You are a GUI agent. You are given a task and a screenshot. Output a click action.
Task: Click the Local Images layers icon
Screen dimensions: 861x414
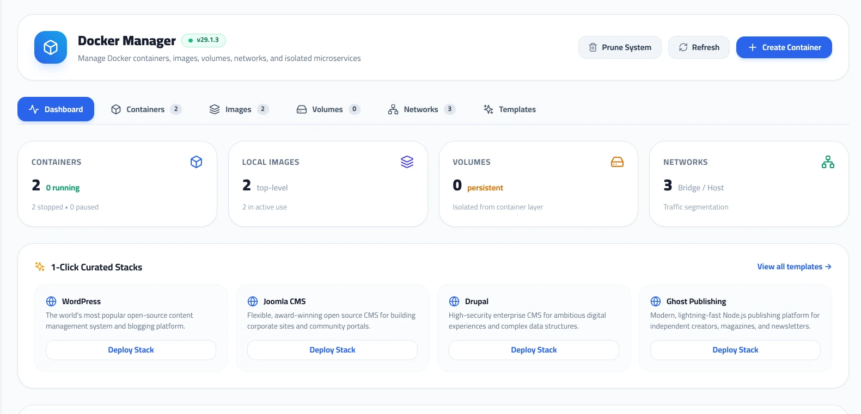(407, 162)
